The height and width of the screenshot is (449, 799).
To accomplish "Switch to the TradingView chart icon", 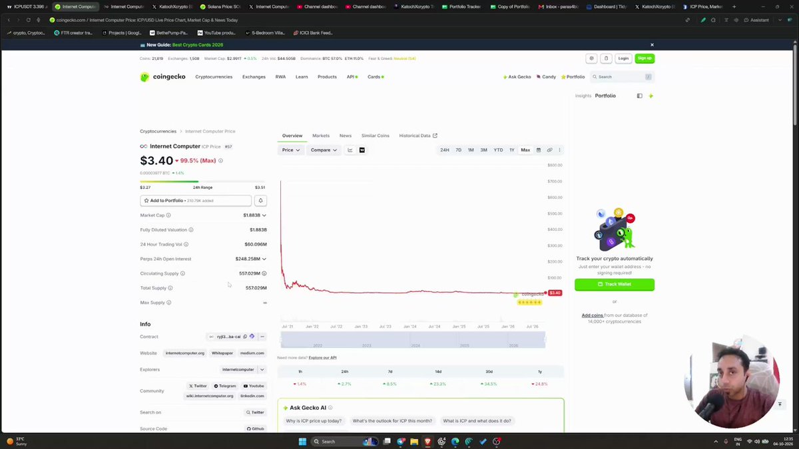I will point(362,150).
